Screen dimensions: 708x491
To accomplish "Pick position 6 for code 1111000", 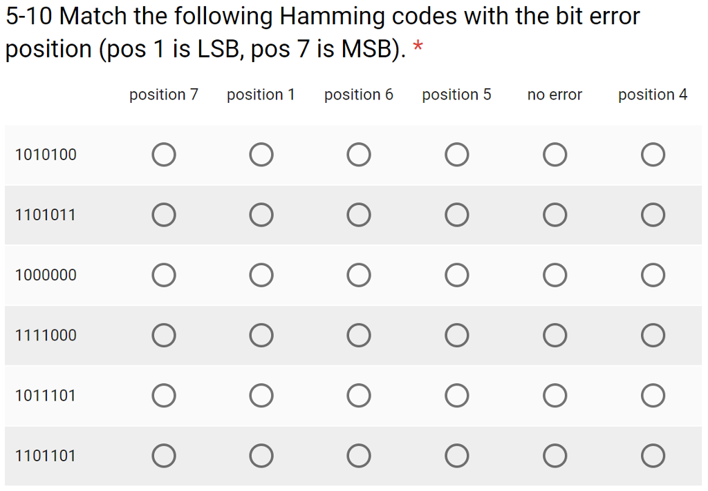I will 359,335.
